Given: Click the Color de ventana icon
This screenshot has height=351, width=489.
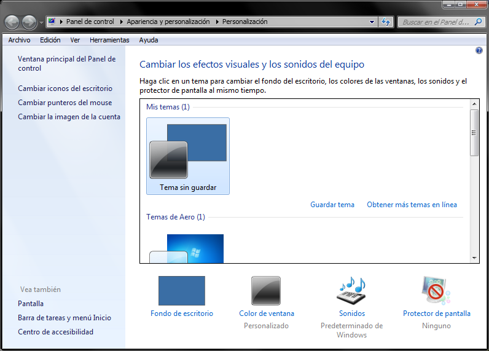Looking at the screenshot, I should 266,291.
